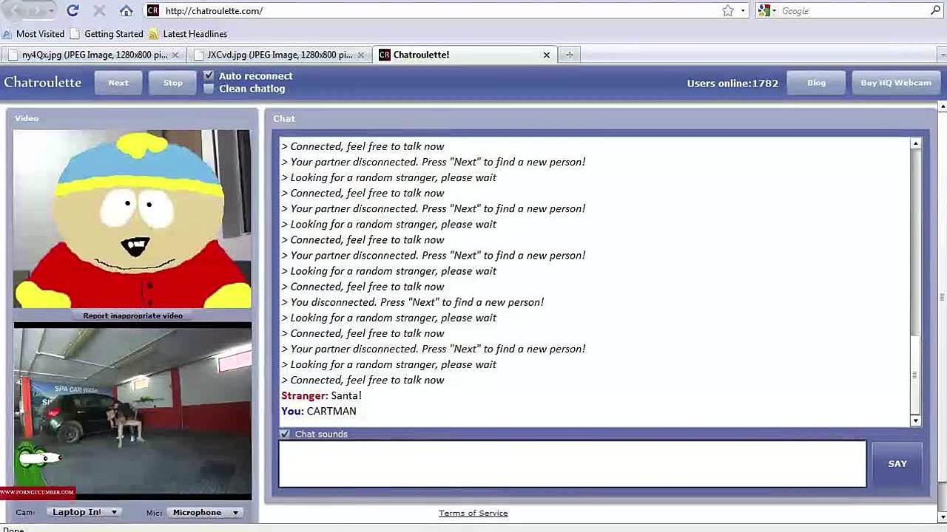Open the Blog page button
The width and height of the screenshot is (947, 532).
(816, 83)
